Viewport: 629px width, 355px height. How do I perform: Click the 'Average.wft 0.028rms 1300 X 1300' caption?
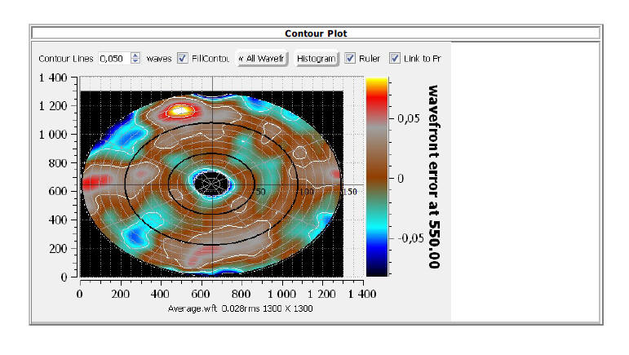coord(240,308)
